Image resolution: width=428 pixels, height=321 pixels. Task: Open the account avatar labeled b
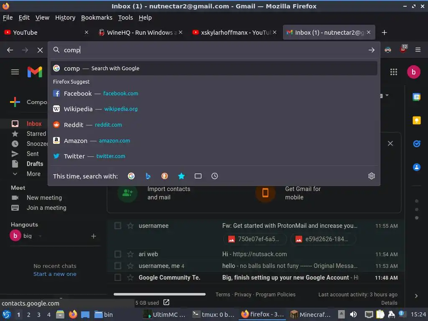413,72
